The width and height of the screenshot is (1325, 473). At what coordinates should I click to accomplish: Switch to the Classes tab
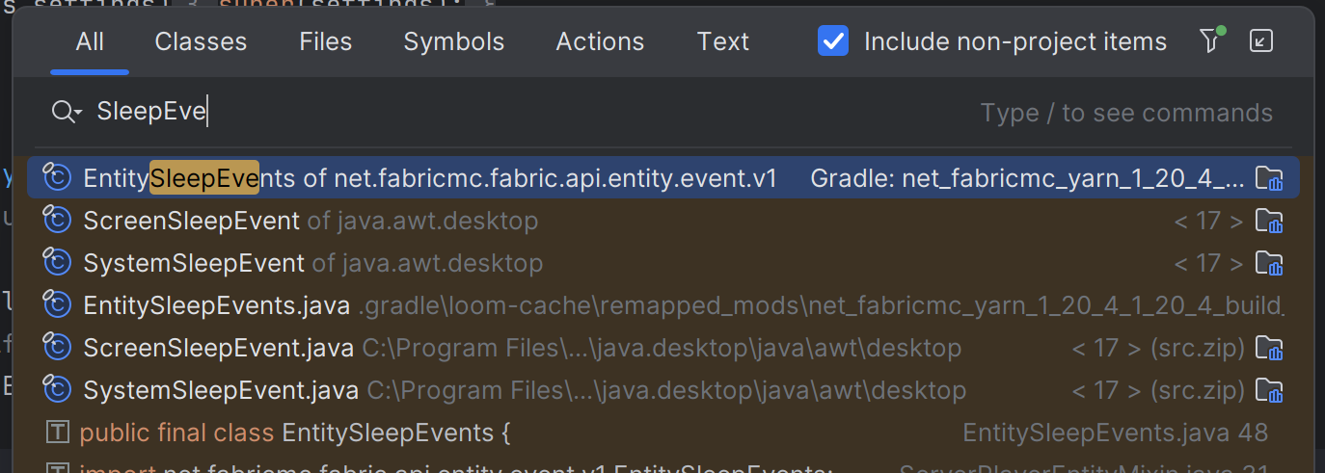[201, 41]
